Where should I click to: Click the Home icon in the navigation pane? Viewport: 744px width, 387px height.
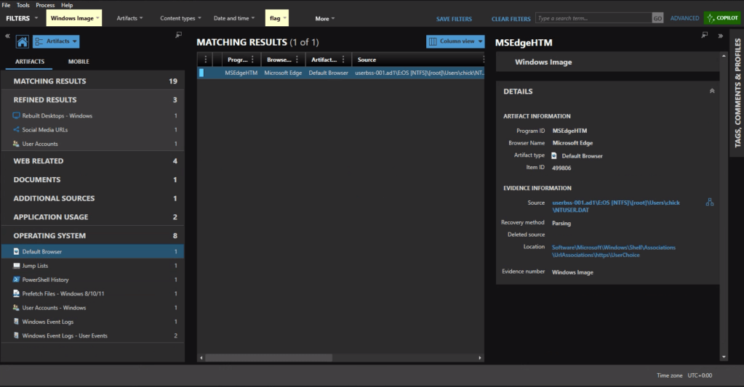tap(22, 42)
